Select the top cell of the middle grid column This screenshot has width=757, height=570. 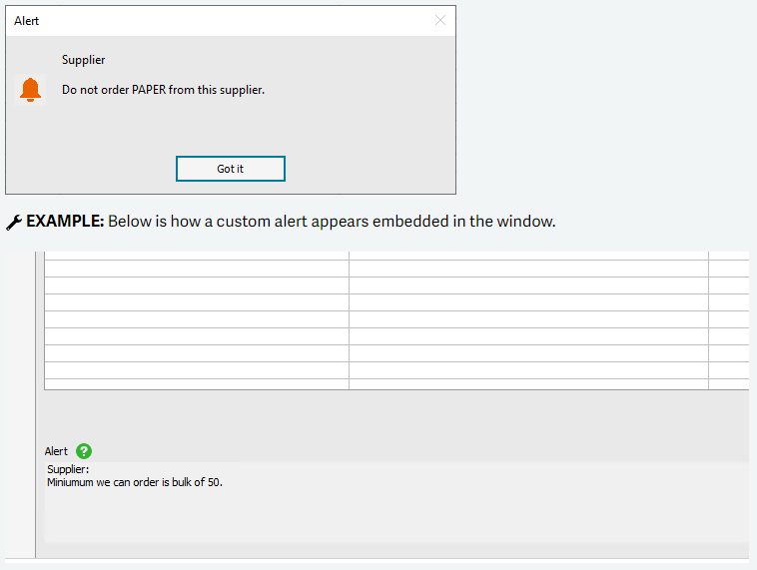(x=527, y=268)
